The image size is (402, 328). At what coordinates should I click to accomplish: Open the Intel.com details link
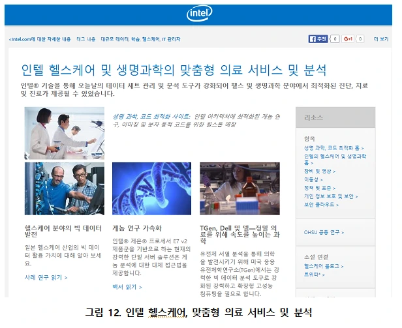pos(40,39)
